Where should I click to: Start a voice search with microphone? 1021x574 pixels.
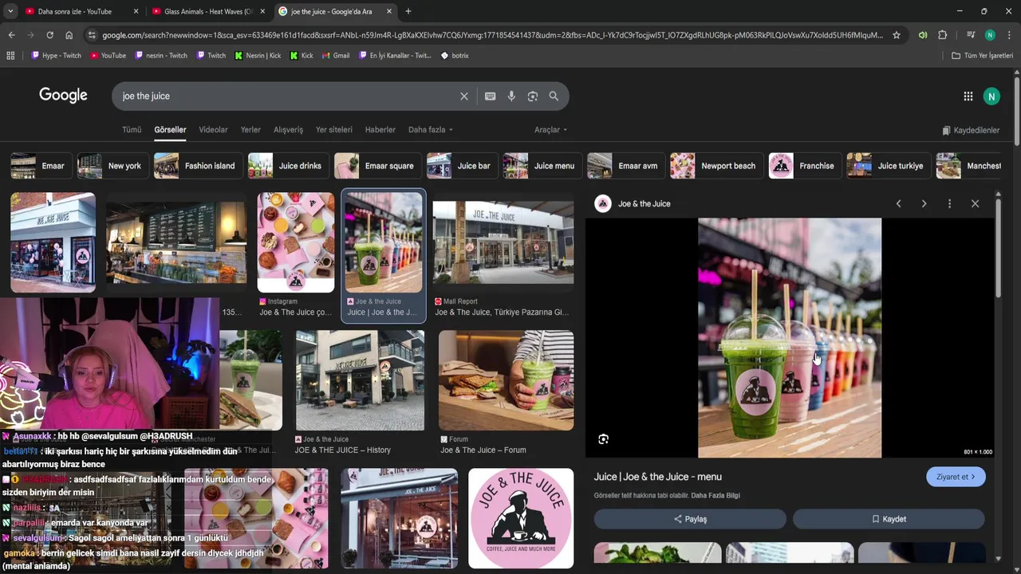click(x=511, y=96)
